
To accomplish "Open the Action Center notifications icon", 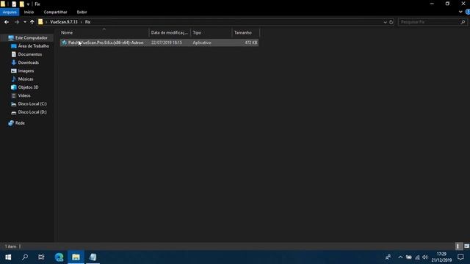I will click(460, 257).
